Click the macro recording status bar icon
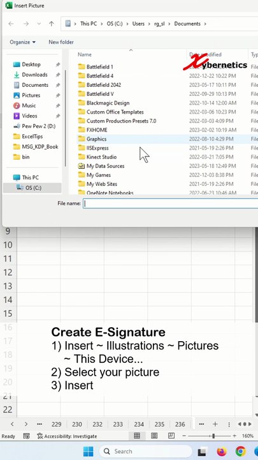 (27, 436)
